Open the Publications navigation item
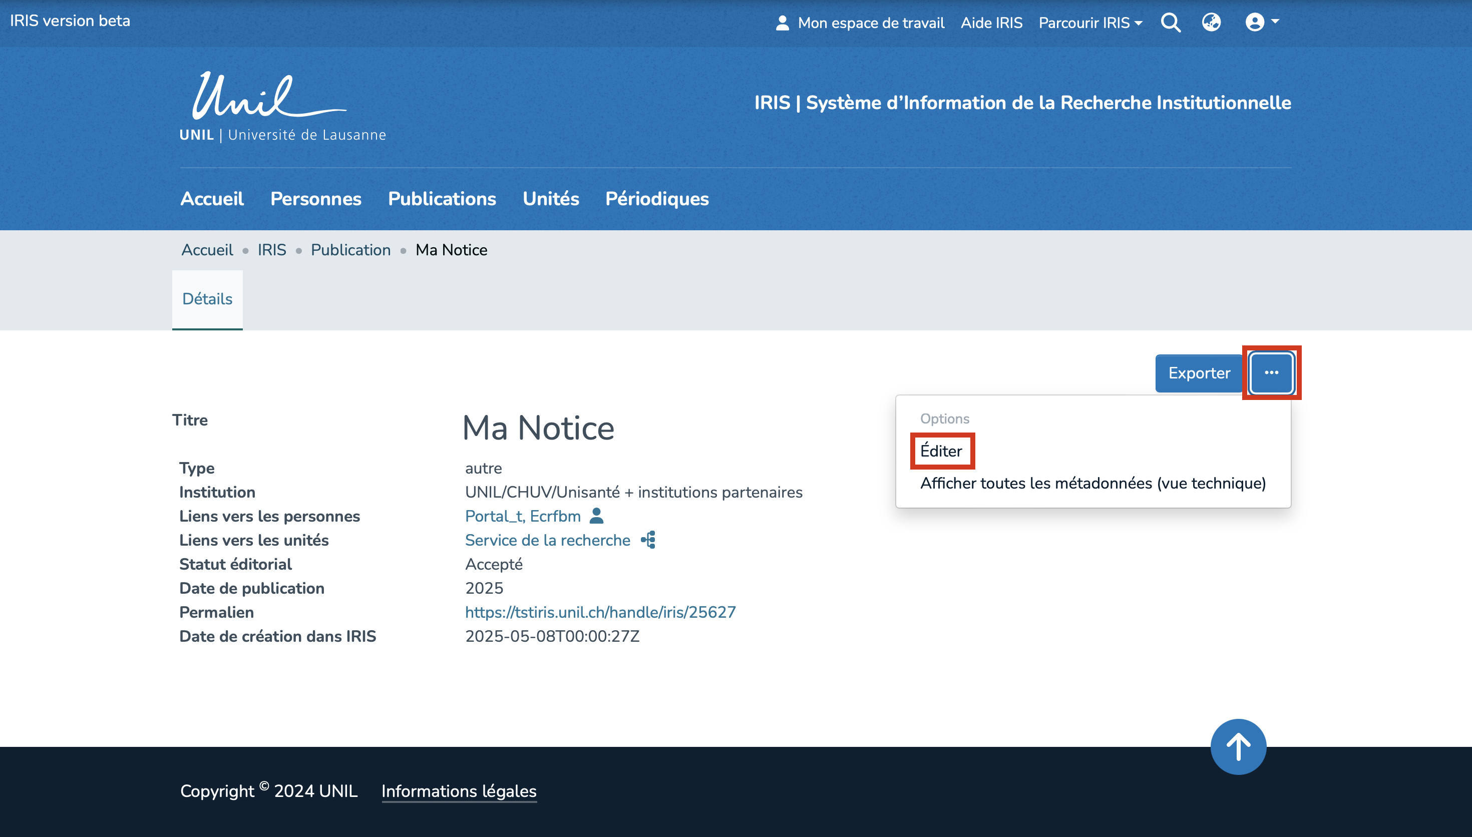 (x=442, y=199)
